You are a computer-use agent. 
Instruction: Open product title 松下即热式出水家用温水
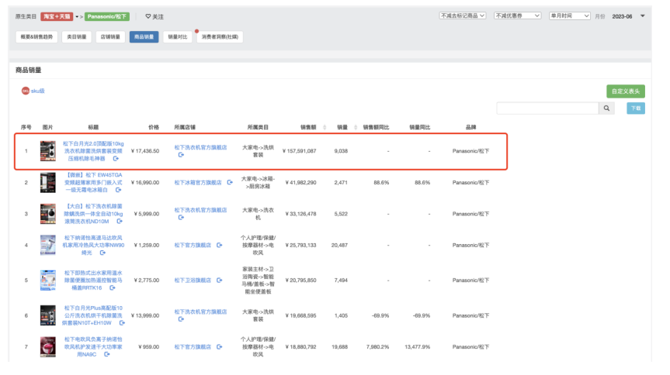[93, 280]
